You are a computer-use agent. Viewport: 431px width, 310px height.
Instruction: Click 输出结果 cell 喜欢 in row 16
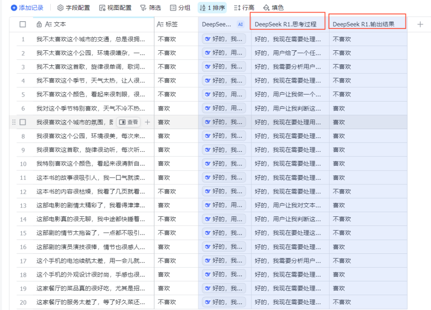click(x=368, y=247)
